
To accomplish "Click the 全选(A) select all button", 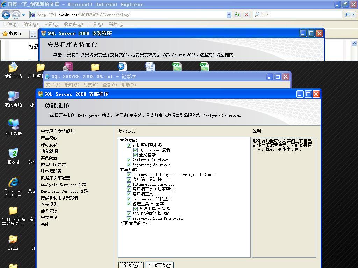I will (x=131, y=265).
